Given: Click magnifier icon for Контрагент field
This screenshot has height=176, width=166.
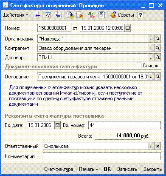Looking at the screenshot, I should coord(158,48).
